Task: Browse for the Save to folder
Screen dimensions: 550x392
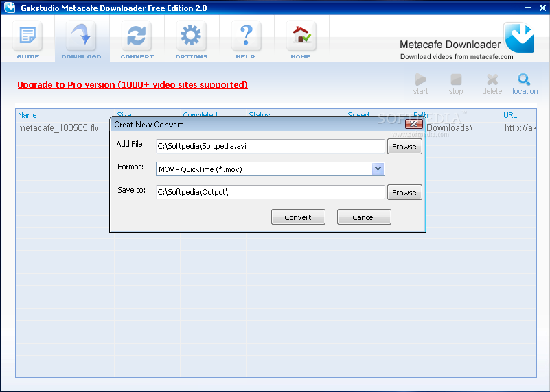Action: (x=404, y=193)
